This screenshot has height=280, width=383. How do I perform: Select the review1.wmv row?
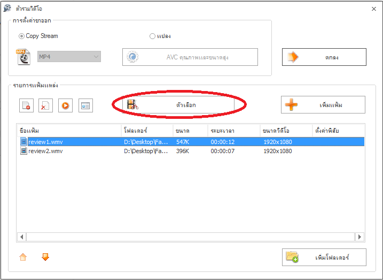(x=191, y=142)
